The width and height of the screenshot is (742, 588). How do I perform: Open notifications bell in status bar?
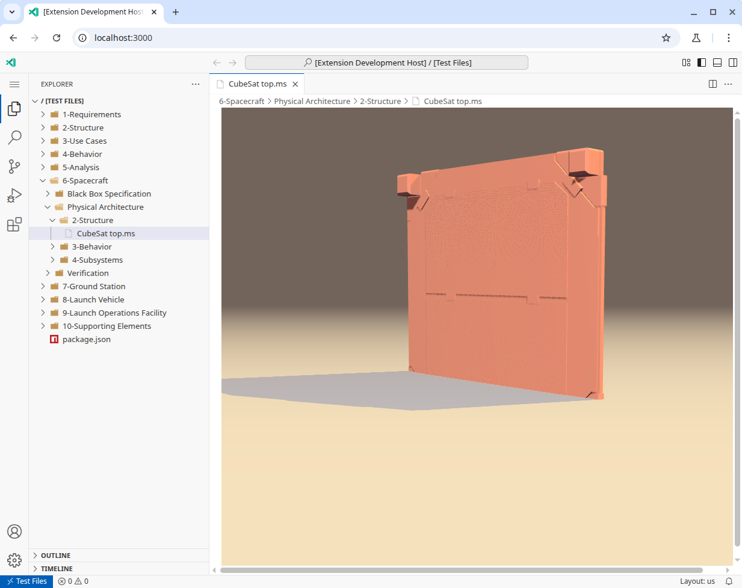[x=729, y=581]
